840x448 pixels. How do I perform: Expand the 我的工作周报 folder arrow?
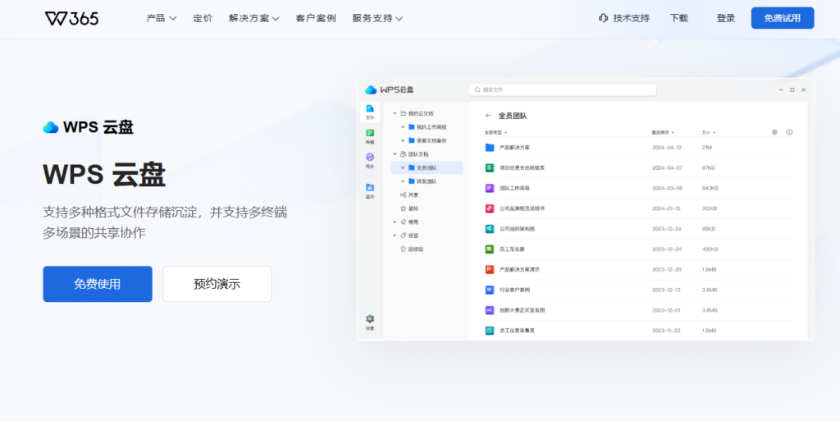(x=403, y=127)
